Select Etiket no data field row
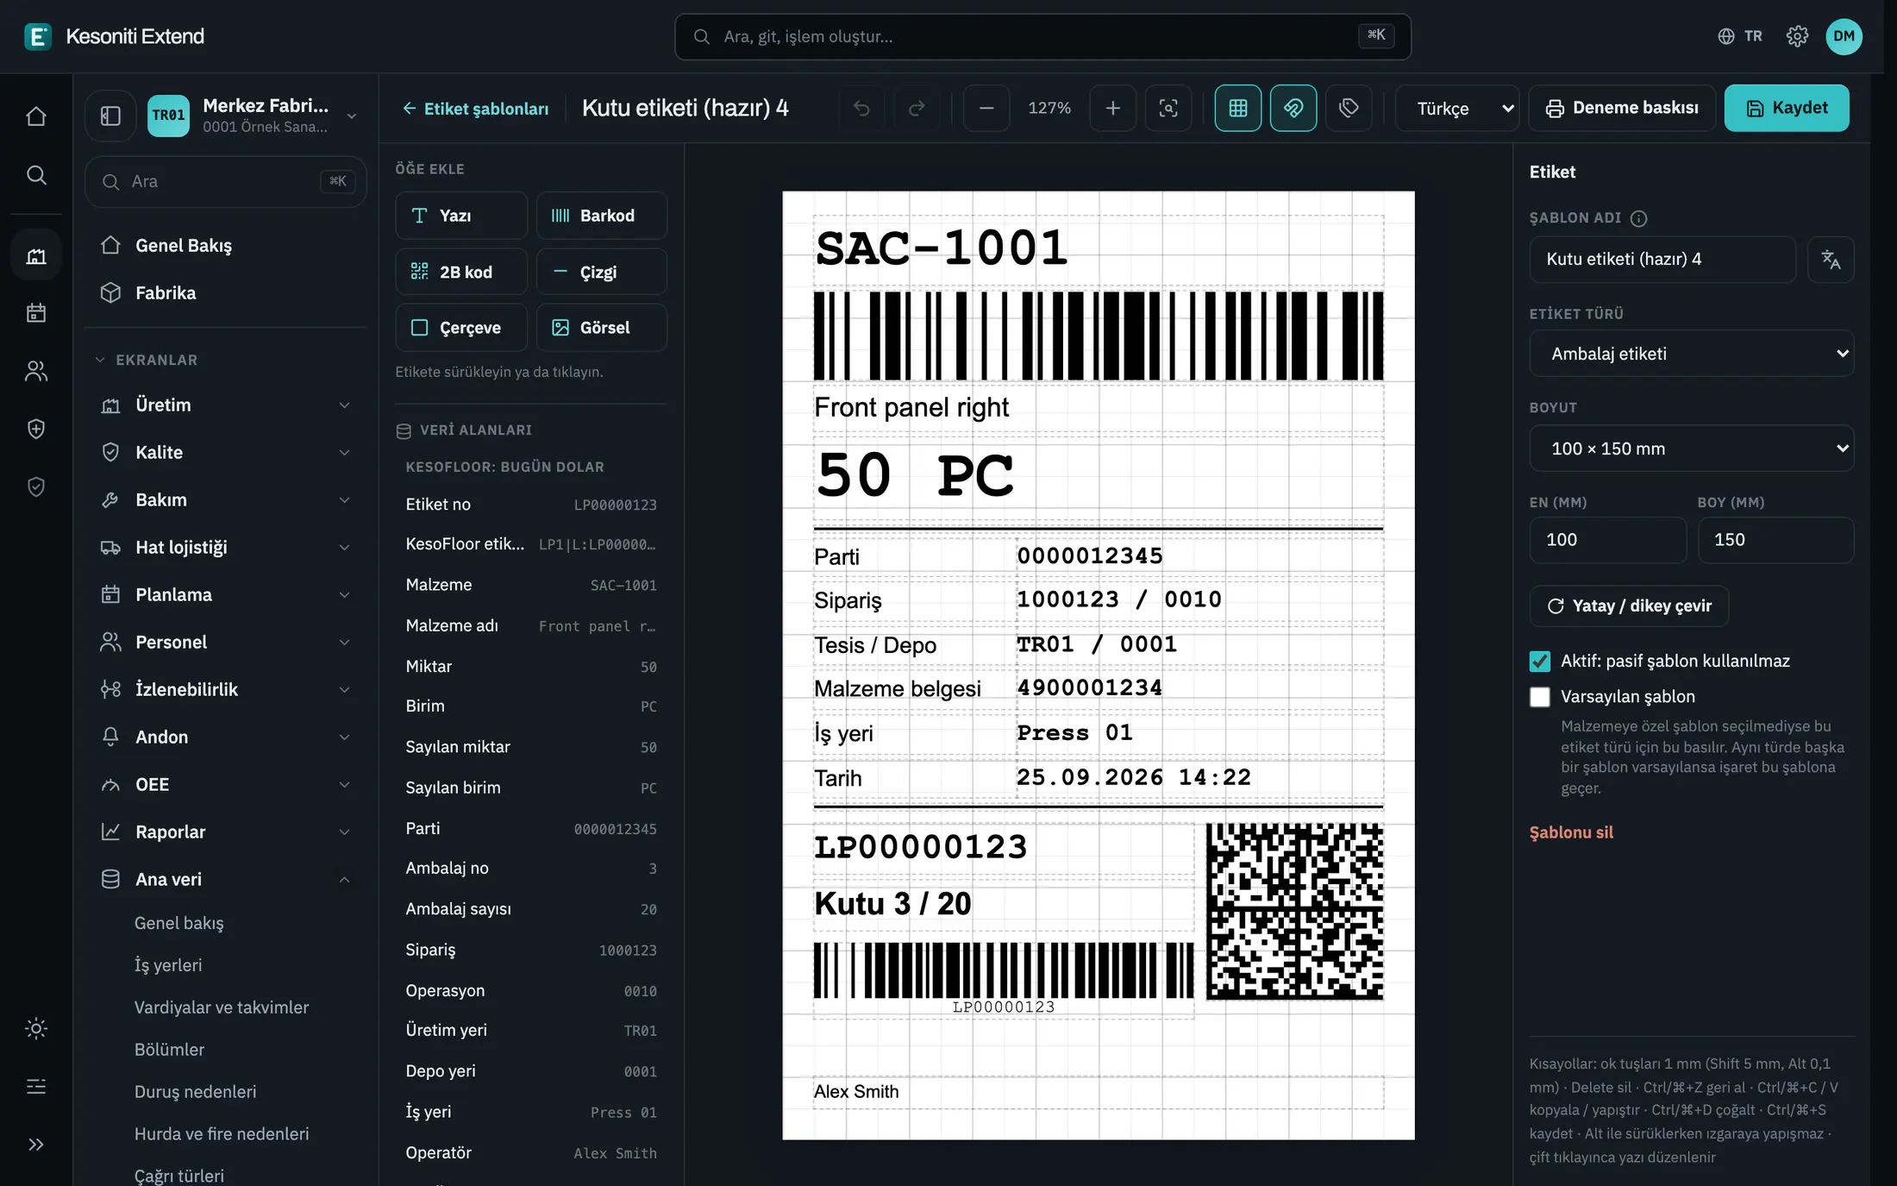The image size is (1897, 1186). (531, 505)
